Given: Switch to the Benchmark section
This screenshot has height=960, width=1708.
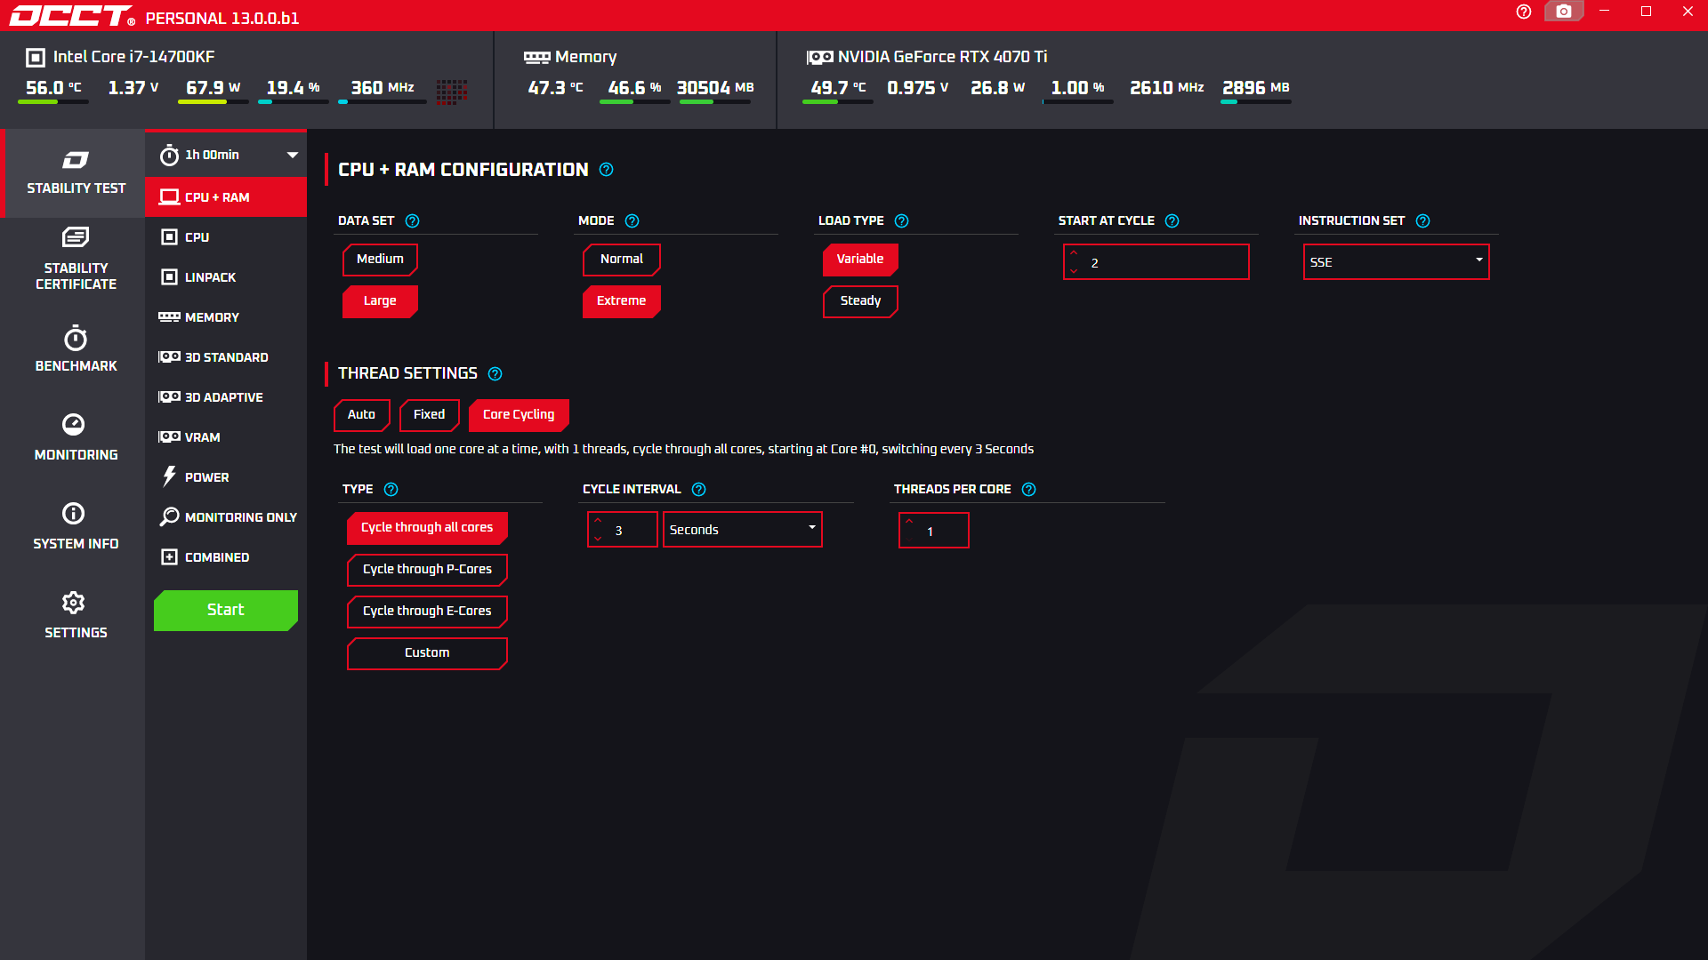Looking at the screenshot, I should tap(75, 349).
